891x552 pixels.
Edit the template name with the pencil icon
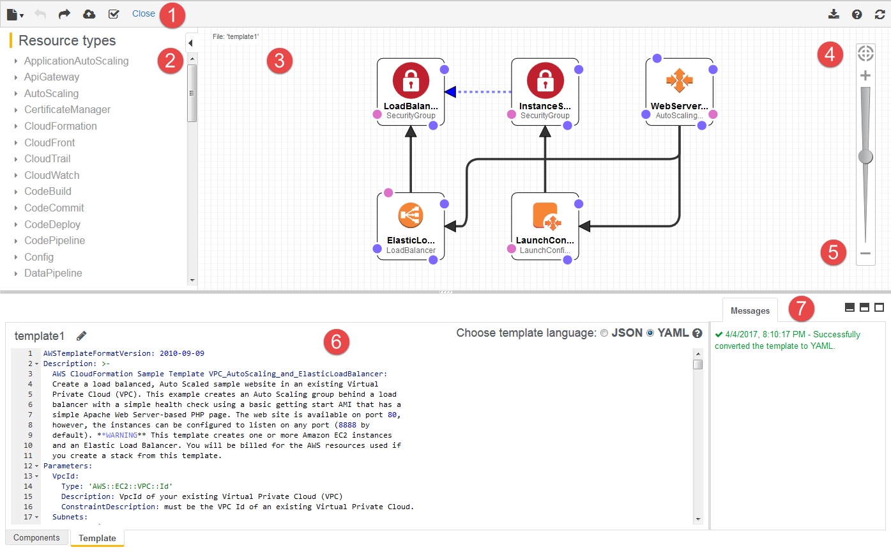click(80, 335)
